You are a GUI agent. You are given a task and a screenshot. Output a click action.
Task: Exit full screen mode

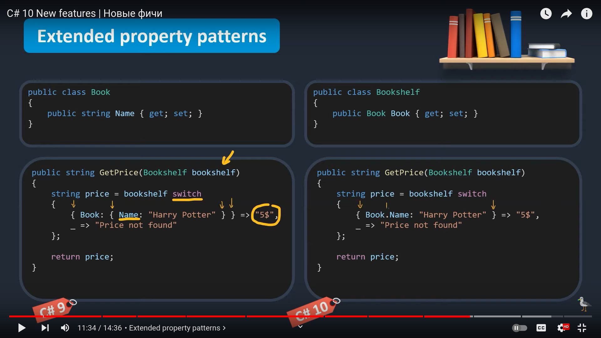tap(582, 328)
